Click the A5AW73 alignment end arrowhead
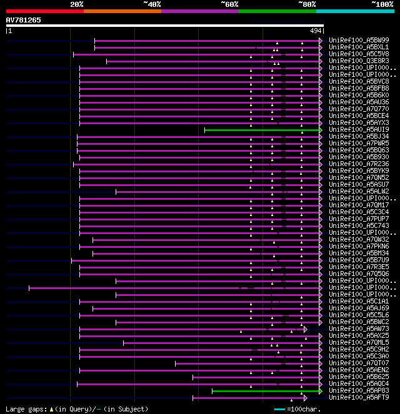 [306, 329]
